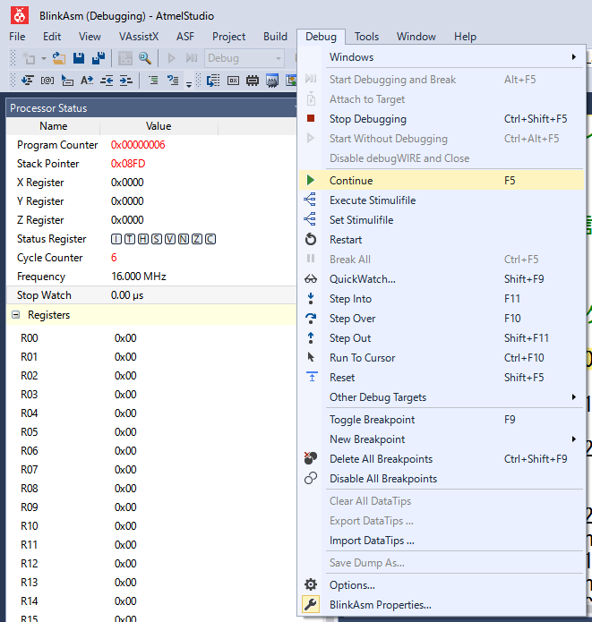Click the increase indent icon
The image size is (592, 622).
point(126,81)
